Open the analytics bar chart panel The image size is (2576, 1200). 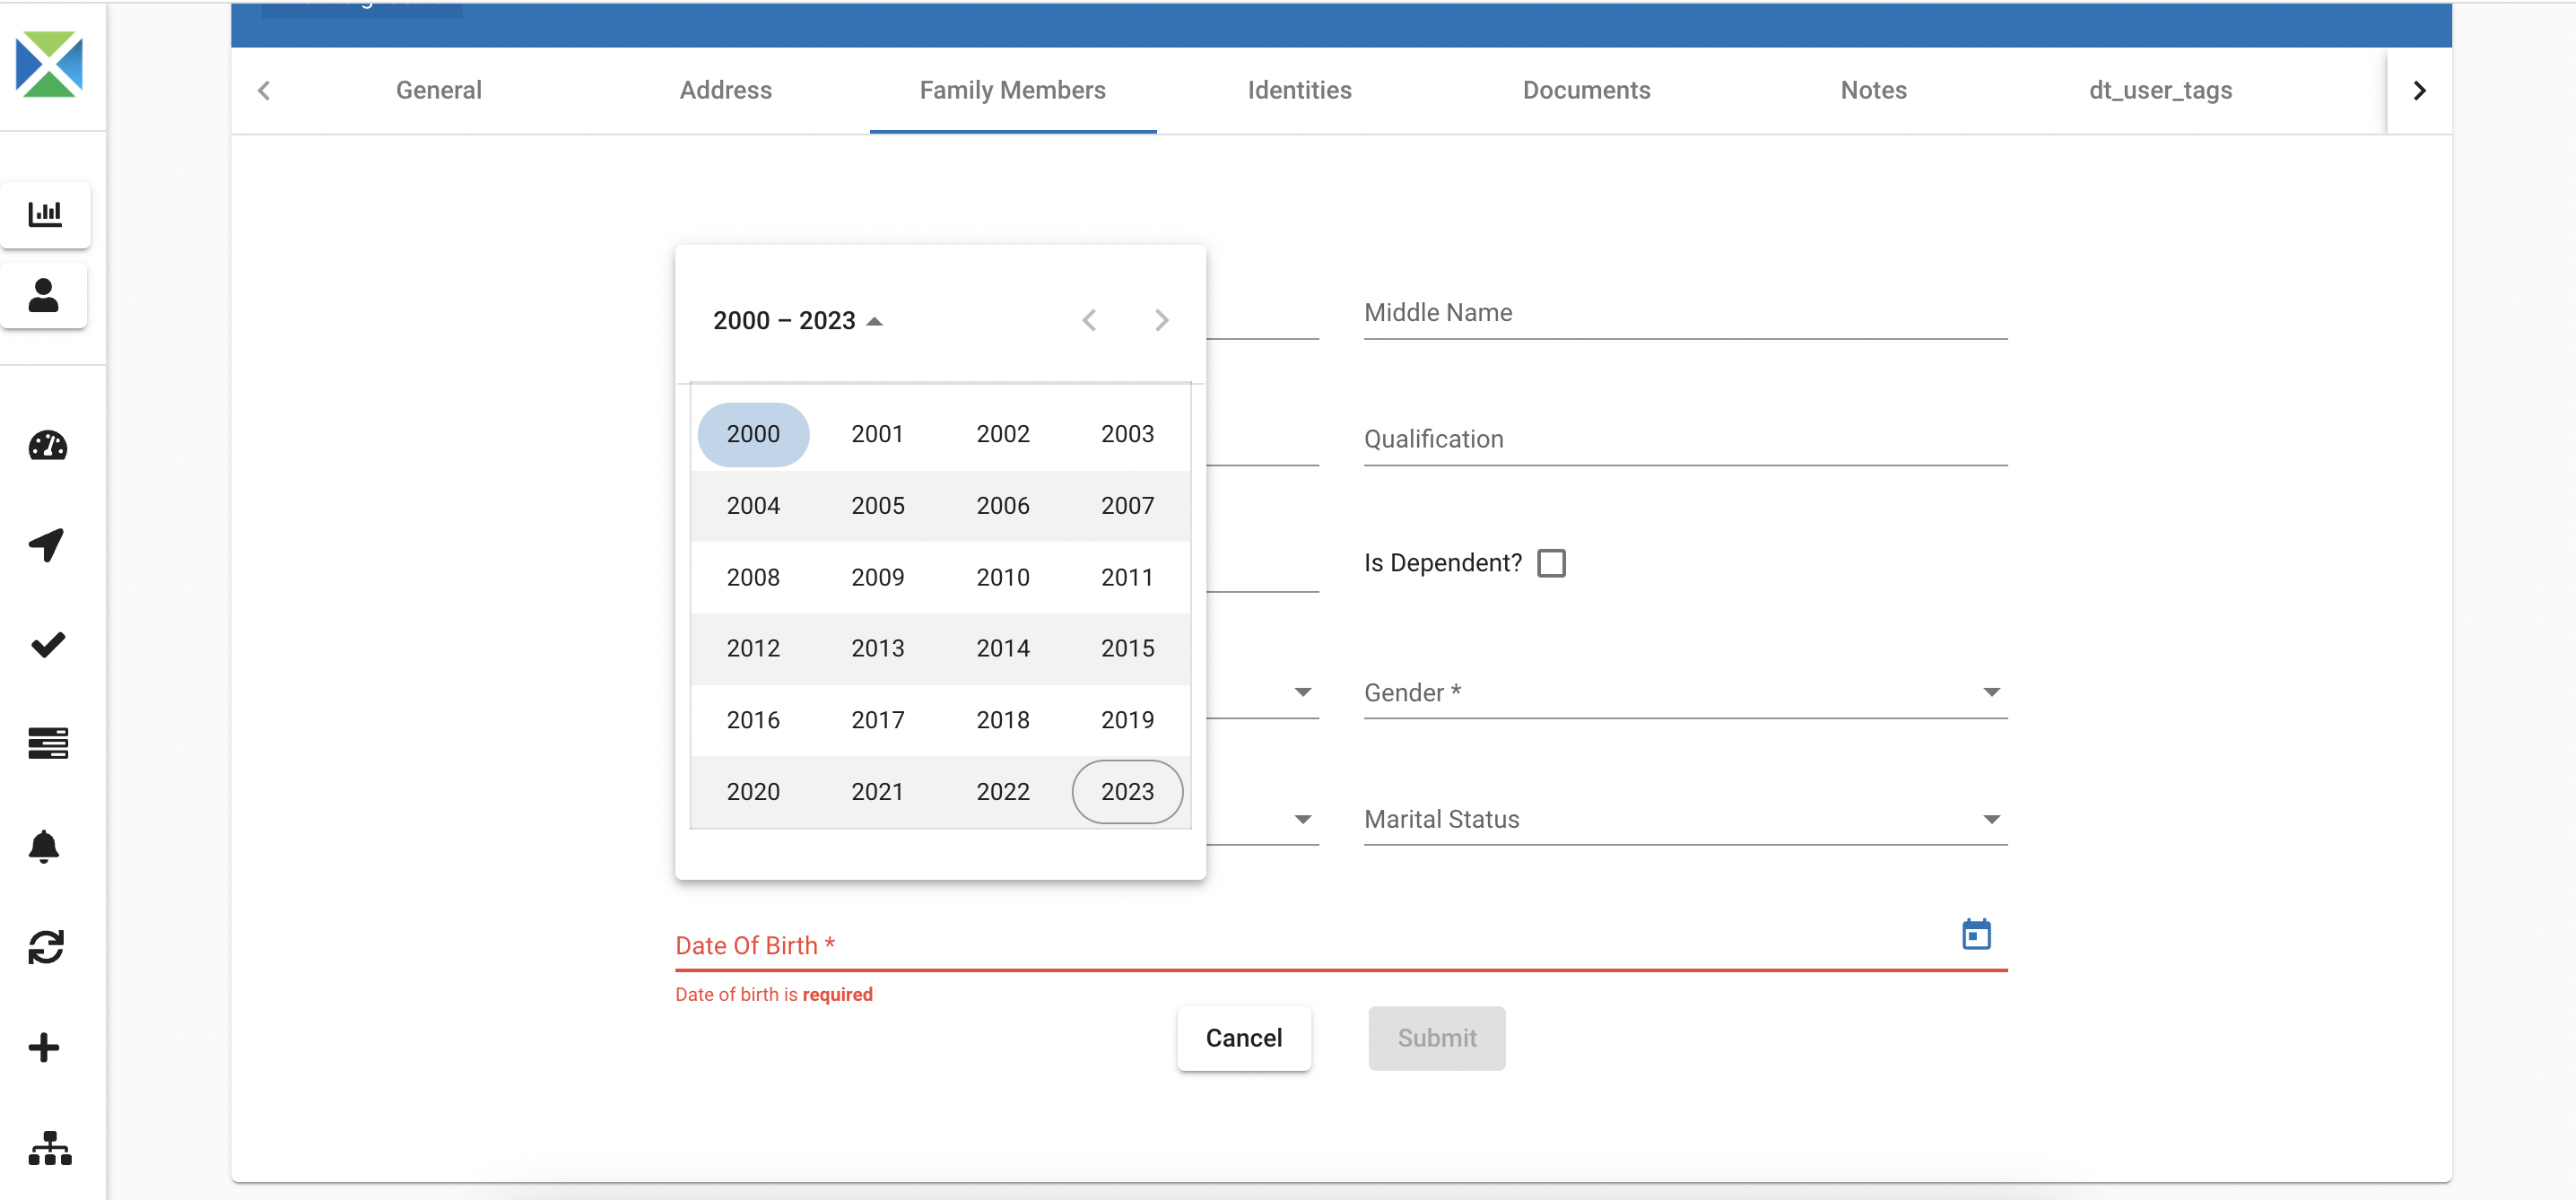tap(46, 213)
